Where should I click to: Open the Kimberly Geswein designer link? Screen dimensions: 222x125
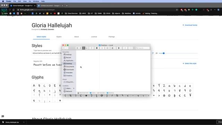[48, 30]
